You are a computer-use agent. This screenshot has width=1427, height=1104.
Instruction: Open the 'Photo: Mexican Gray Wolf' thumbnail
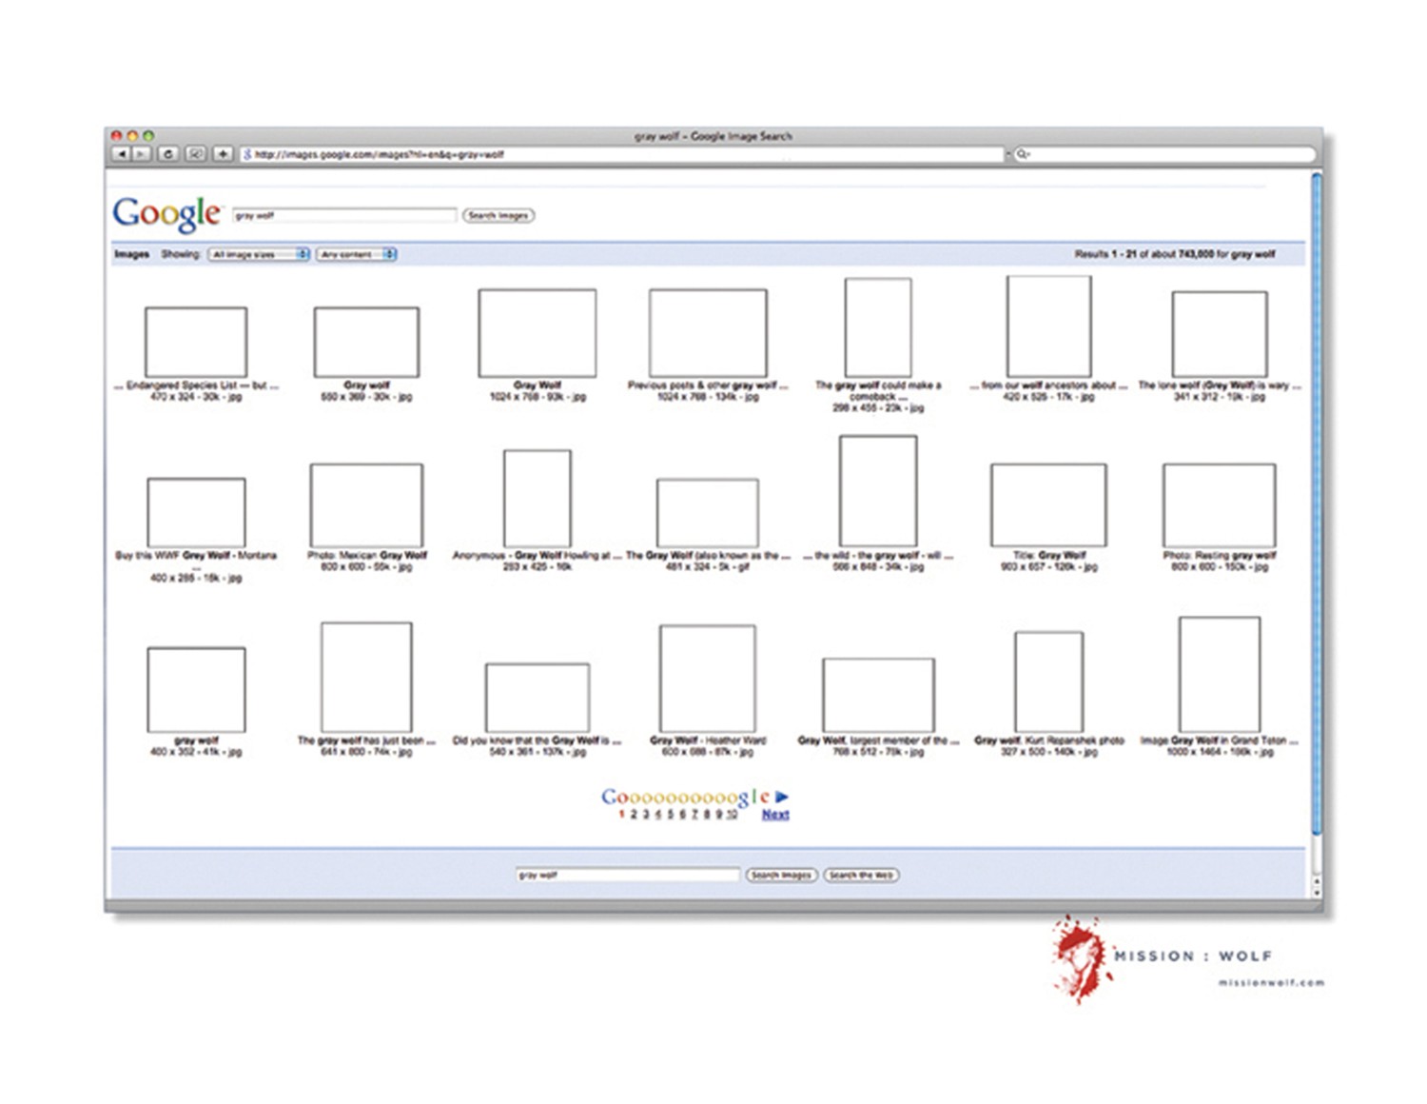click(366, 505)
